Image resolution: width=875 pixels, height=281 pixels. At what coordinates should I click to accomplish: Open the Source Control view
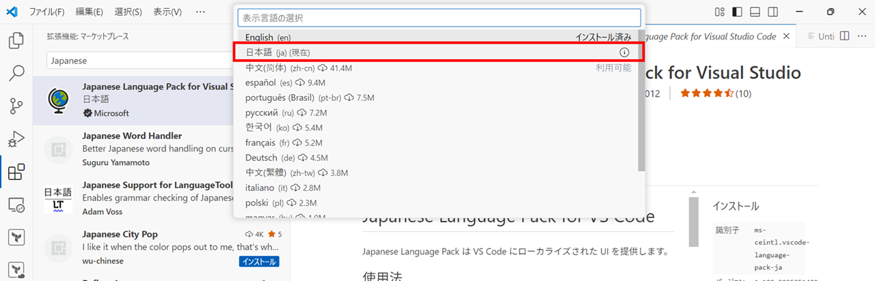pyautogui.click(x=16, y=106)
